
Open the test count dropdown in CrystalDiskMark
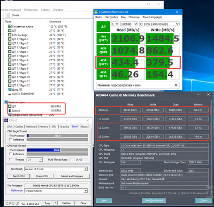pos(115,24)
